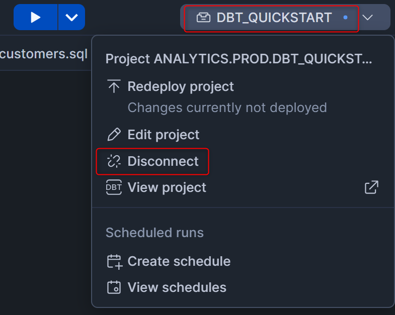Select the Redeploy project menu entry

(181, 86)
